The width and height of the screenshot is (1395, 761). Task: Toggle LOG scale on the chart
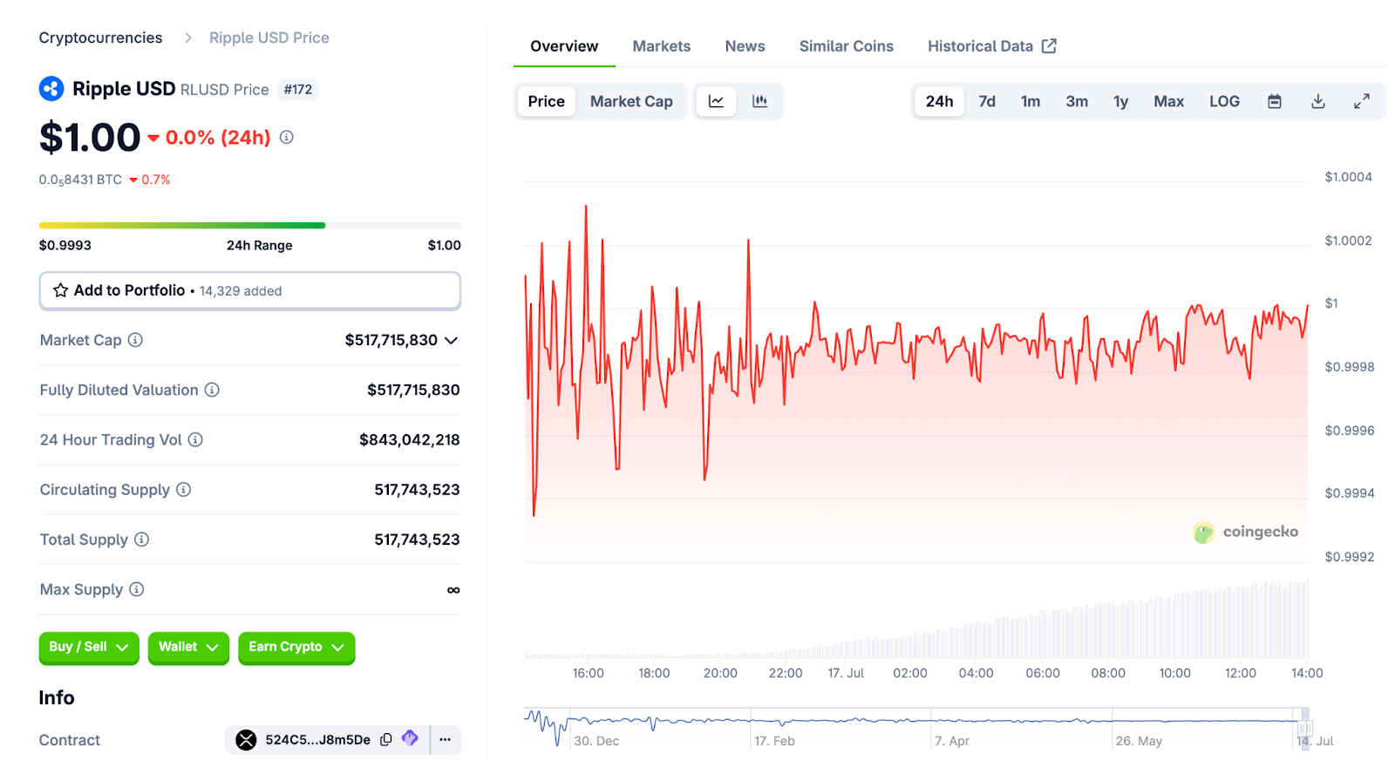click(x=1224, y=101)
